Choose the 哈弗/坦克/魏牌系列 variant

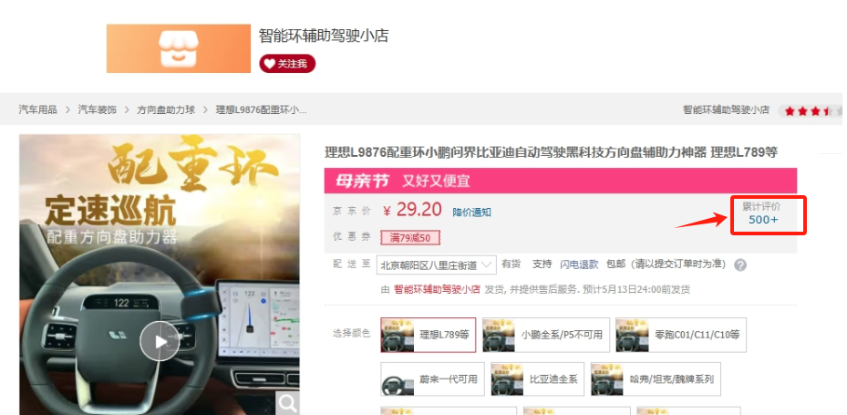point(655,379)
